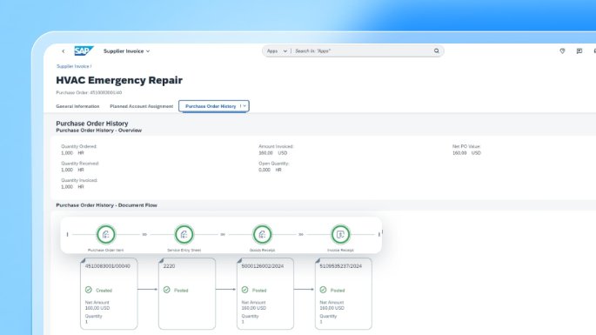Click the Quantity Invoiced value

(x=72, y=187)
